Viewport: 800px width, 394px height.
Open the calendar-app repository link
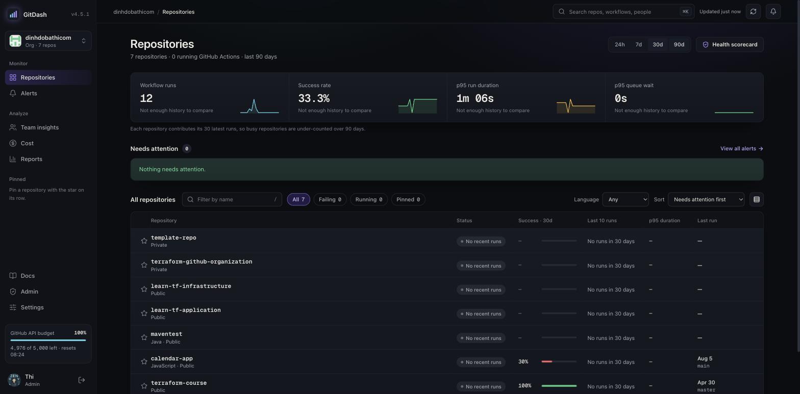tap(172, 358)
